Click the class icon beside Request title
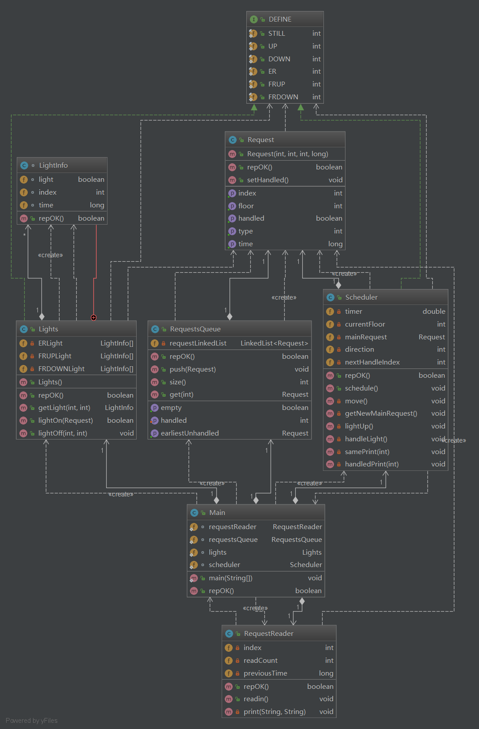 (x=232, y=140)
